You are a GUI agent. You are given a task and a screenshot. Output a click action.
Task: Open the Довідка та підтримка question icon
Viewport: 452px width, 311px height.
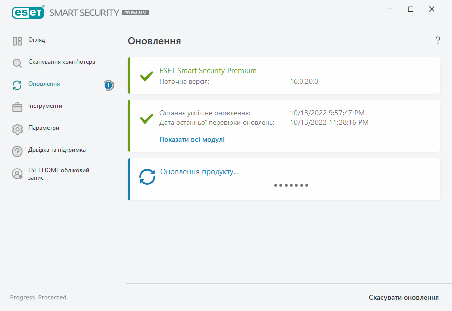point(17,151)
